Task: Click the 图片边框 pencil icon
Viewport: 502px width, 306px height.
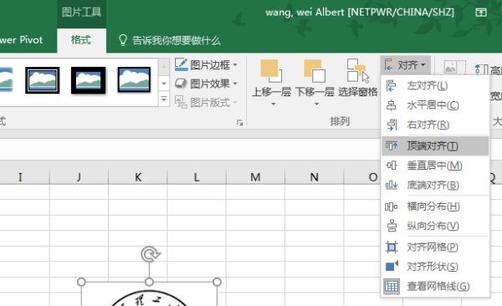Action: 181,64
